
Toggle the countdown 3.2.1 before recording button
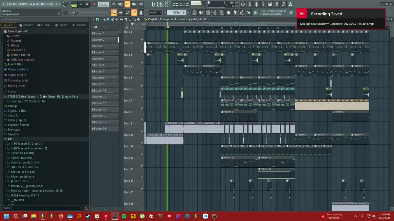click(127, 4)
